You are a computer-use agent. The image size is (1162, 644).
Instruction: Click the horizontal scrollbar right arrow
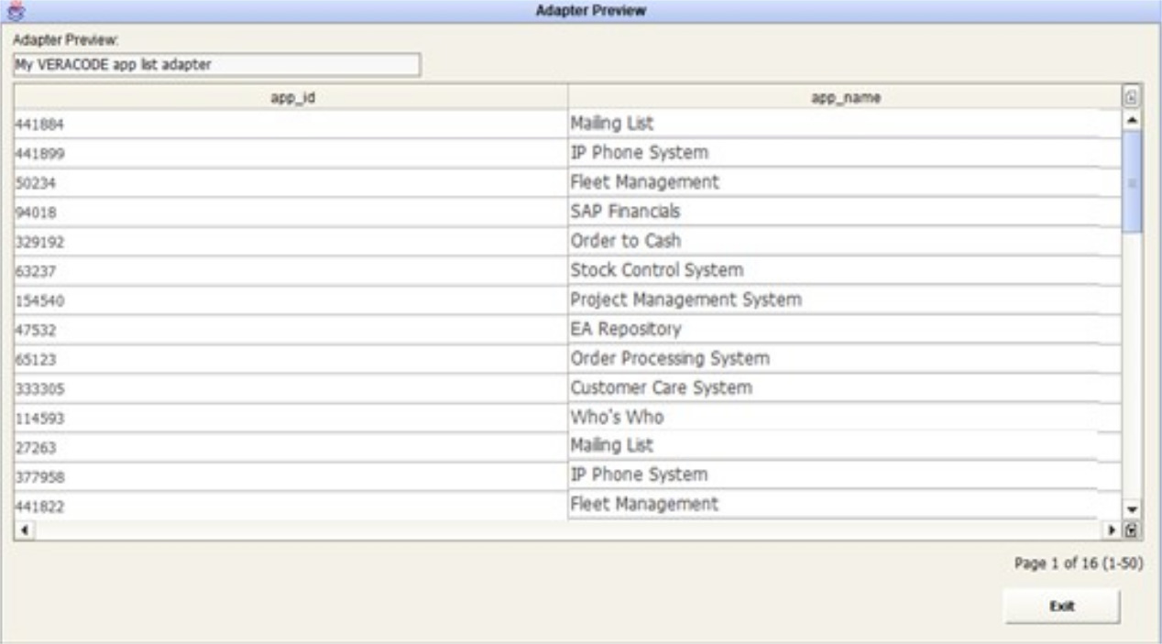tap(1113, 529)
